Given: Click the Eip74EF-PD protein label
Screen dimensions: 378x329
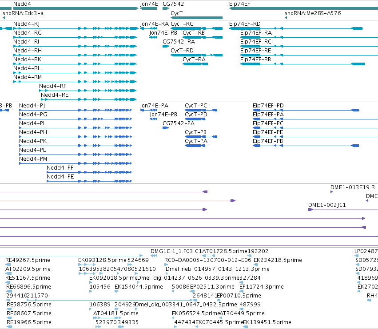Looking at the screenshot, I should click(268, 106).
